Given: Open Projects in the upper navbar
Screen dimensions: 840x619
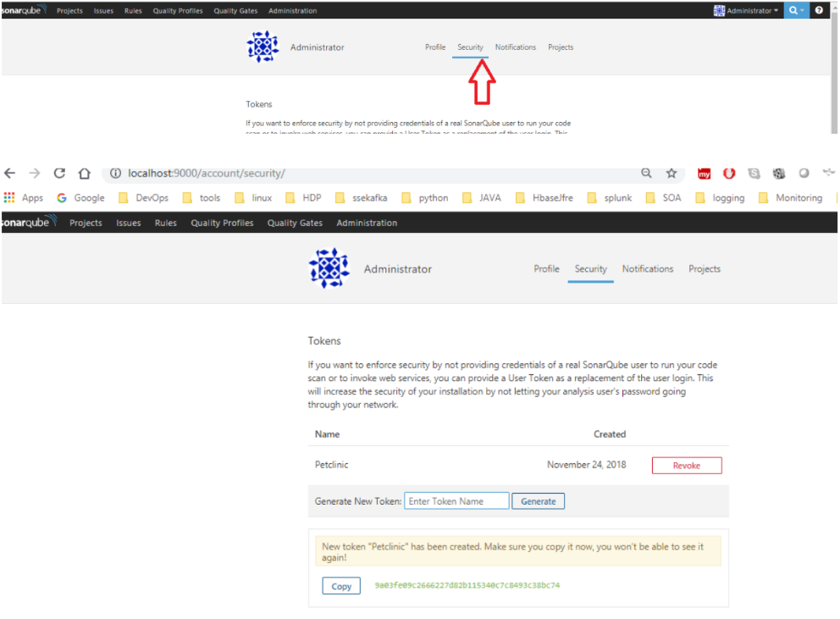Looking at the screenshot, I should tap(69, 11).
